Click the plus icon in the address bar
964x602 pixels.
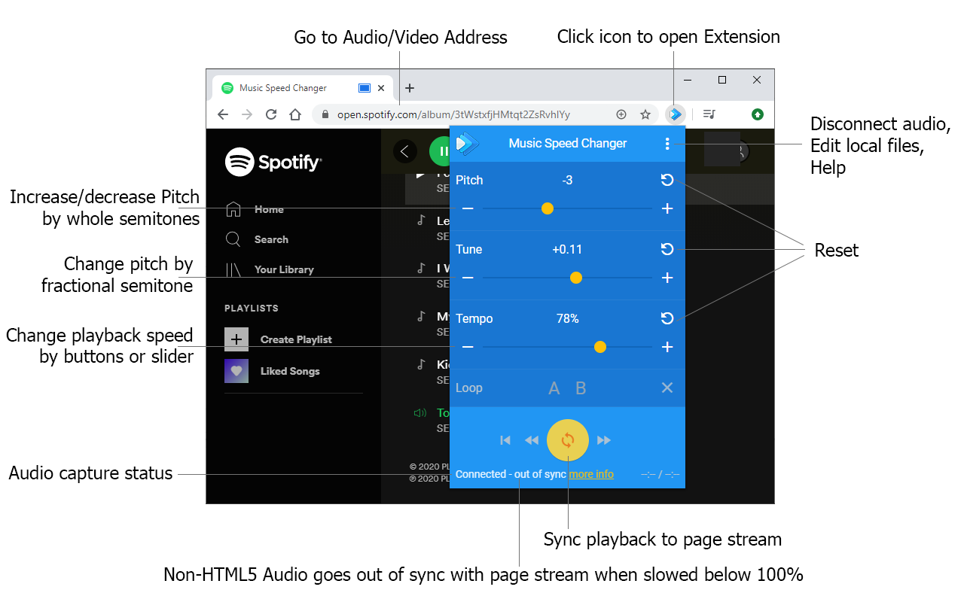[621, 114]
